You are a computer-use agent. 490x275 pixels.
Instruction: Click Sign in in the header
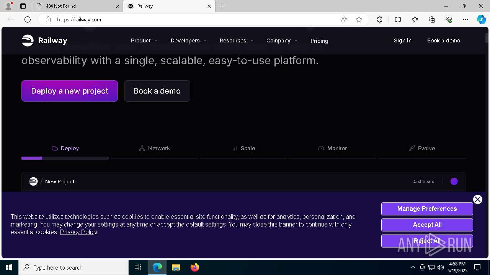(x=403, y=40)
